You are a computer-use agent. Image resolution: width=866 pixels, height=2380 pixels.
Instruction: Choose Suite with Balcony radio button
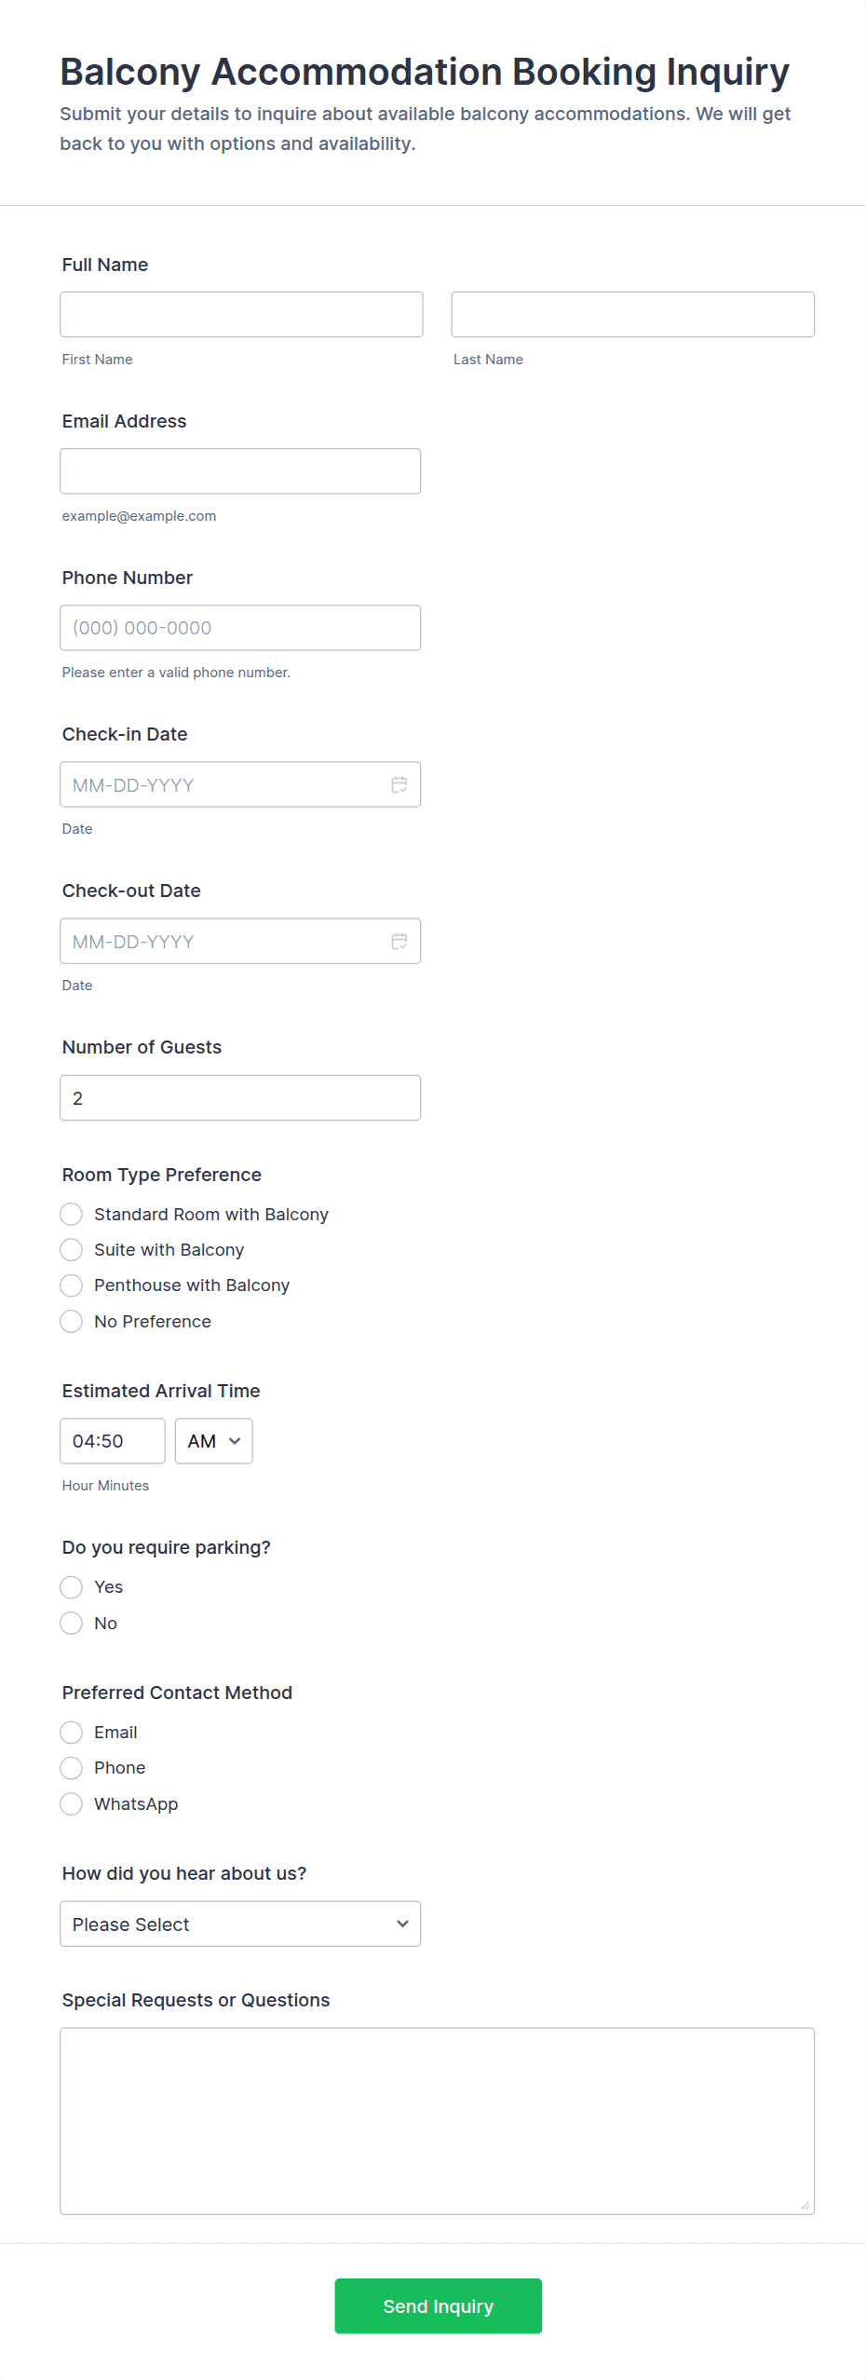click(x=72, y=1249)
